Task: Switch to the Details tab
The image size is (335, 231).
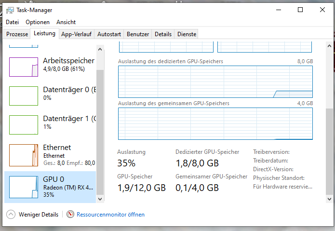Action: (163, 34)
